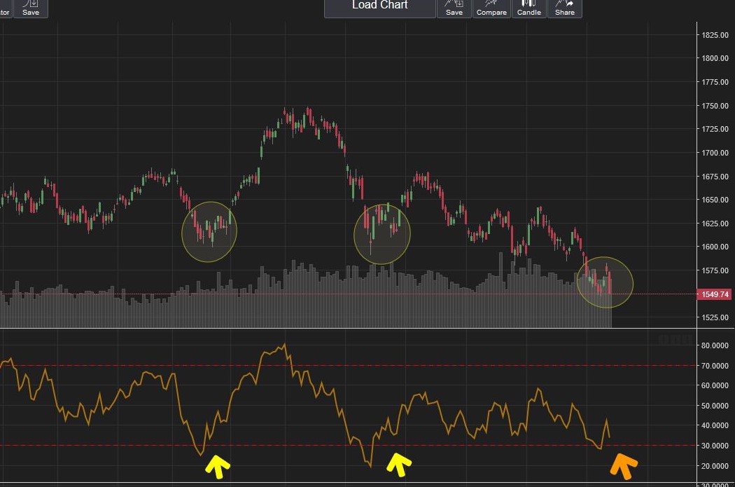Switch chart style with the Candle button
This screenshot has width=735, height=487.
point(528,8)
